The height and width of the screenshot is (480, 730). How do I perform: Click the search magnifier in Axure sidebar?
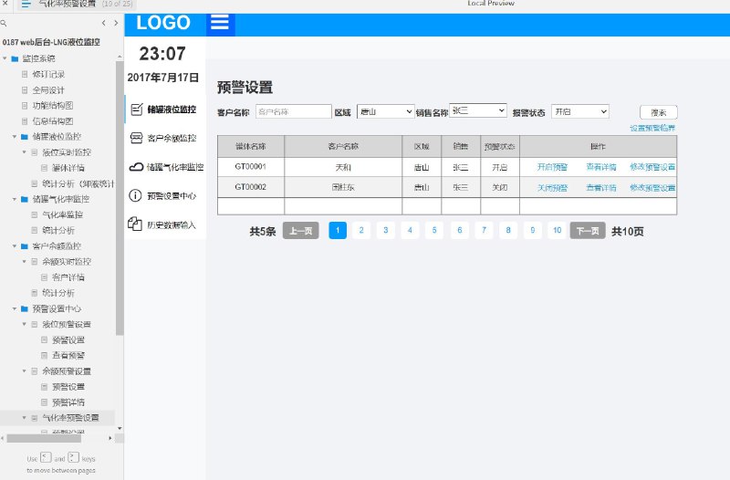pyautogui.click(x=4, y=23)
